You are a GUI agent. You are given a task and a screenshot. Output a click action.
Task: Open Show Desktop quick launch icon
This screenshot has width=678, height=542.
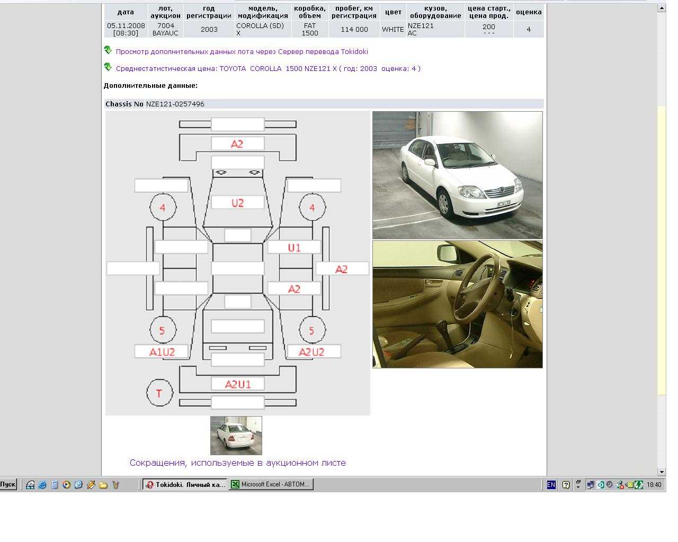(30, 484)
